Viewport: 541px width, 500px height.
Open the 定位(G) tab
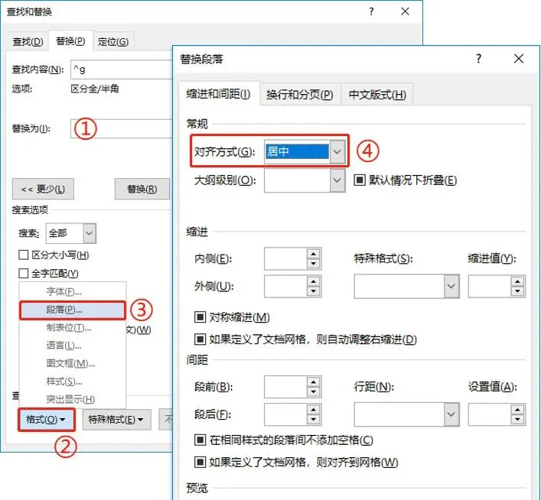coord(113,42)
